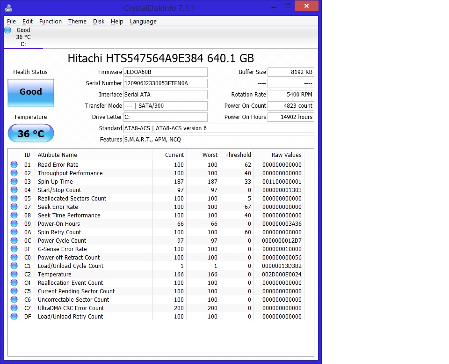This screenshot has width=449, height=364.
Task: Click status icon for Seek Error Rate
Action: point(14,207)
